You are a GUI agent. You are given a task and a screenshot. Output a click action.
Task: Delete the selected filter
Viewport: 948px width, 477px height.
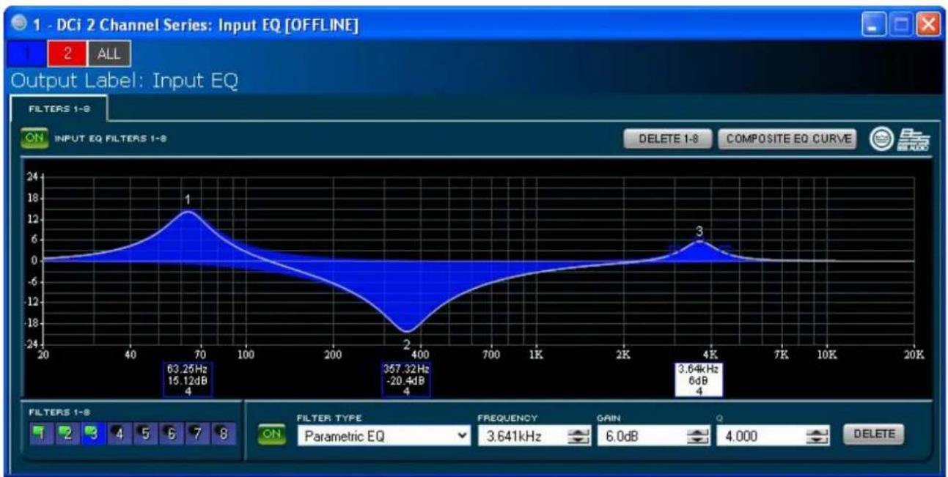(872, 435)
